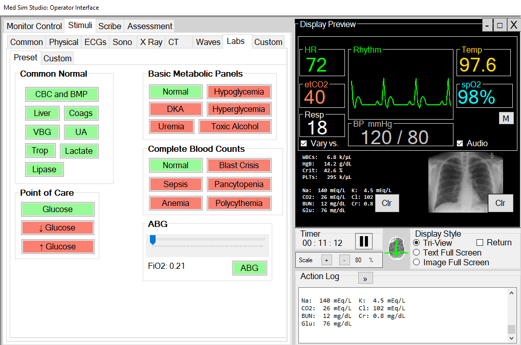Check the Return checkbox
Screen dimensions: 521x345
(x=479, y=242)
